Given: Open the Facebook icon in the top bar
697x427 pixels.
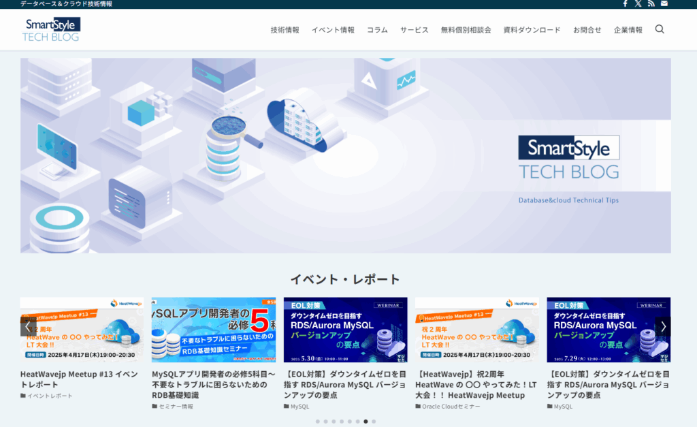Looking at the screenshot, I should pyautogui.click(x=625, y=3).
